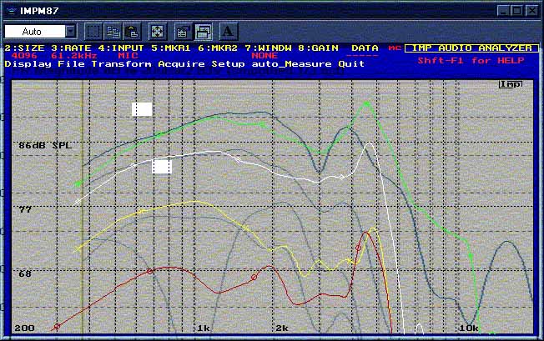Click the MIC input value
The height and width of the screenshot is (341, 544).
pyautogui.click(x=128, y=56)
